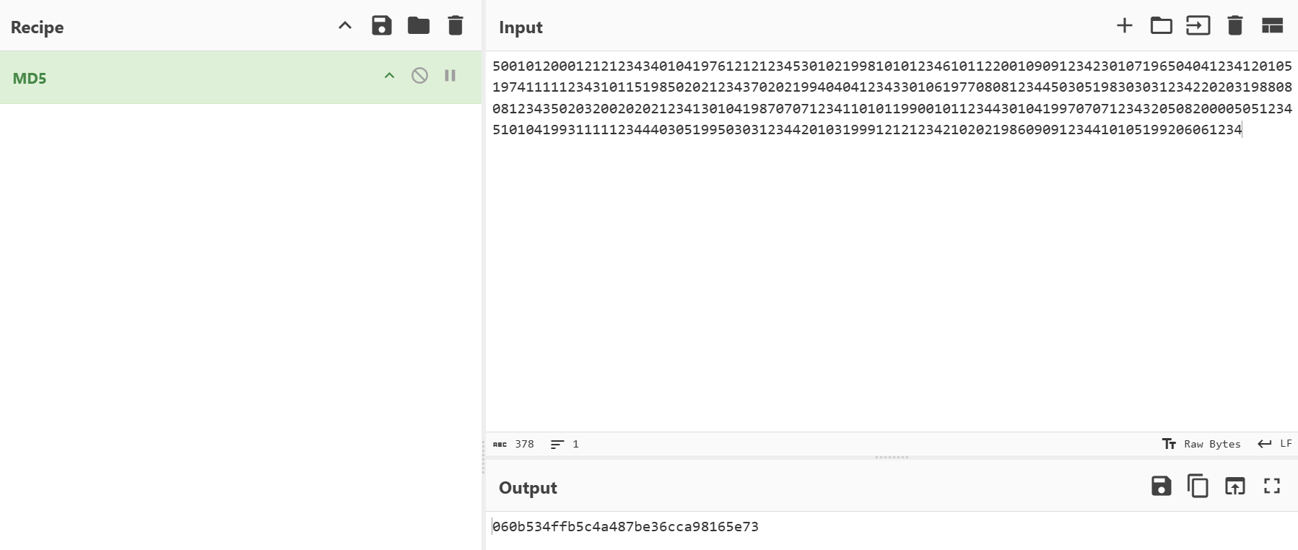This screenshot has width=1298, height=550.
Task: Add a new input tab
Action: click(1124, 26)
